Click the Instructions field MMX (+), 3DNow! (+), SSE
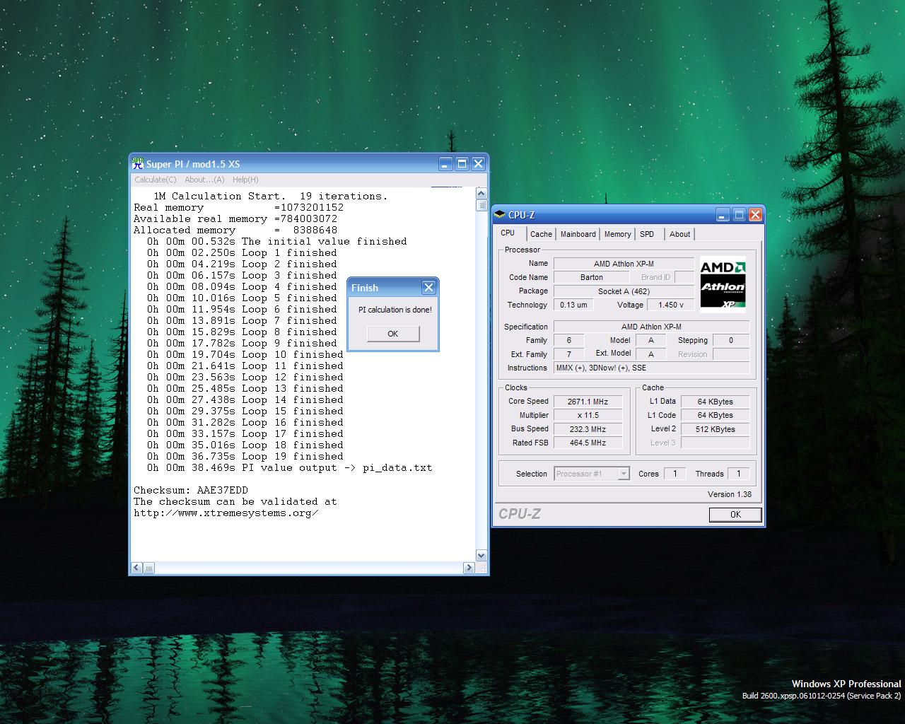This screenshot has height=724, width=905. [651, 368]
